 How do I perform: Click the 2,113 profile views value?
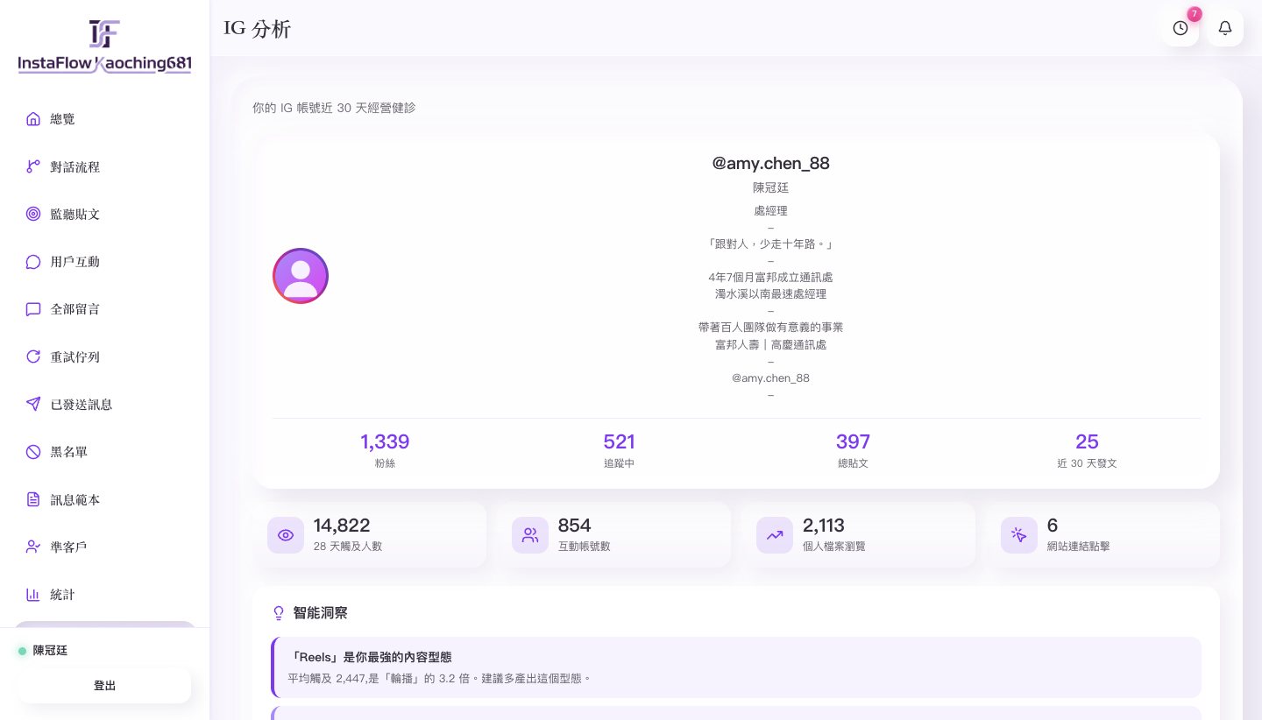(x=824, y=526)
